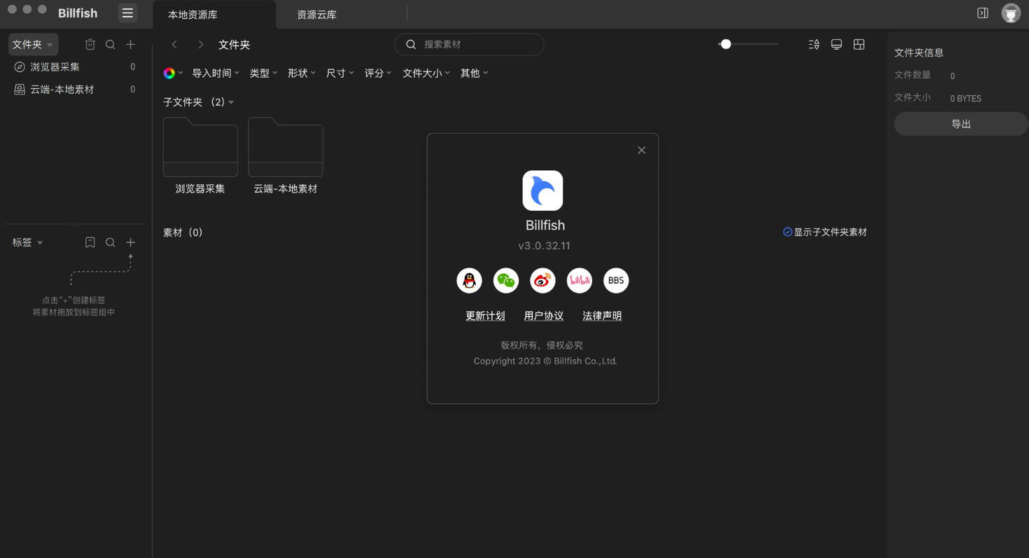The height and width of the screenshot is (558, 1029).
Task: Open the 文件大小 filter dropdown
Action: coord(426,73)
